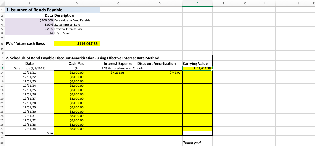The image size is (315, 146).
Task: Select column G header
Action: pyautogui.click(x=244, y=3)
